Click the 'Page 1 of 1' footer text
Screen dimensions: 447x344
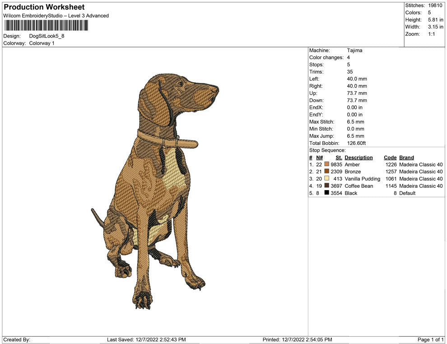(430, 339)
